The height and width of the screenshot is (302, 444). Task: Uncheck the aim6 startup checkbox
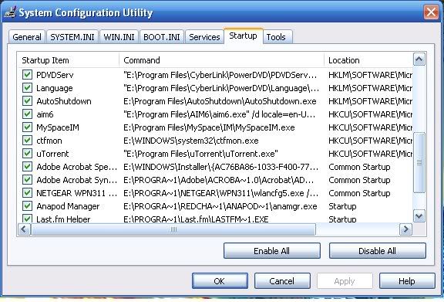coord(27,114)
